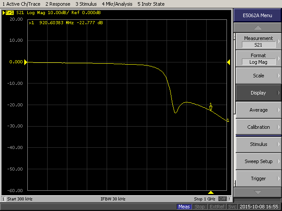Screen dimensions: 282x211
Task: Open the Instr State menu
Action: [151, 4]
